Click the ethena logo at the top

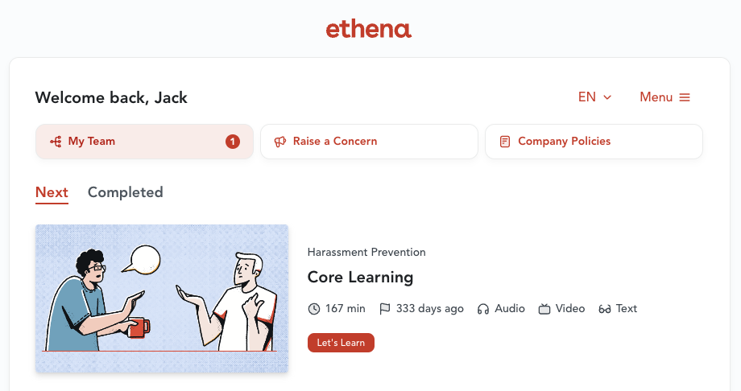(369, 30)
